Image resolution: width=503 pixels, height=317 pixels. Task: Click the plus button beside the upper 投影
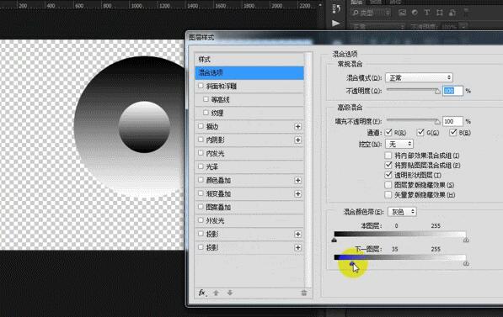[297, 234]
